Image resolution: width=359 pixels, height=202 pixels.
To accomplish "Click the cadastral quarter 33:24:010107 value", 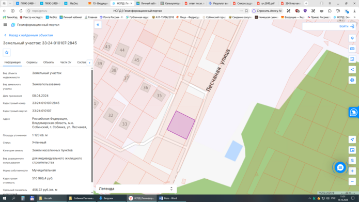I will coord(42,111).
